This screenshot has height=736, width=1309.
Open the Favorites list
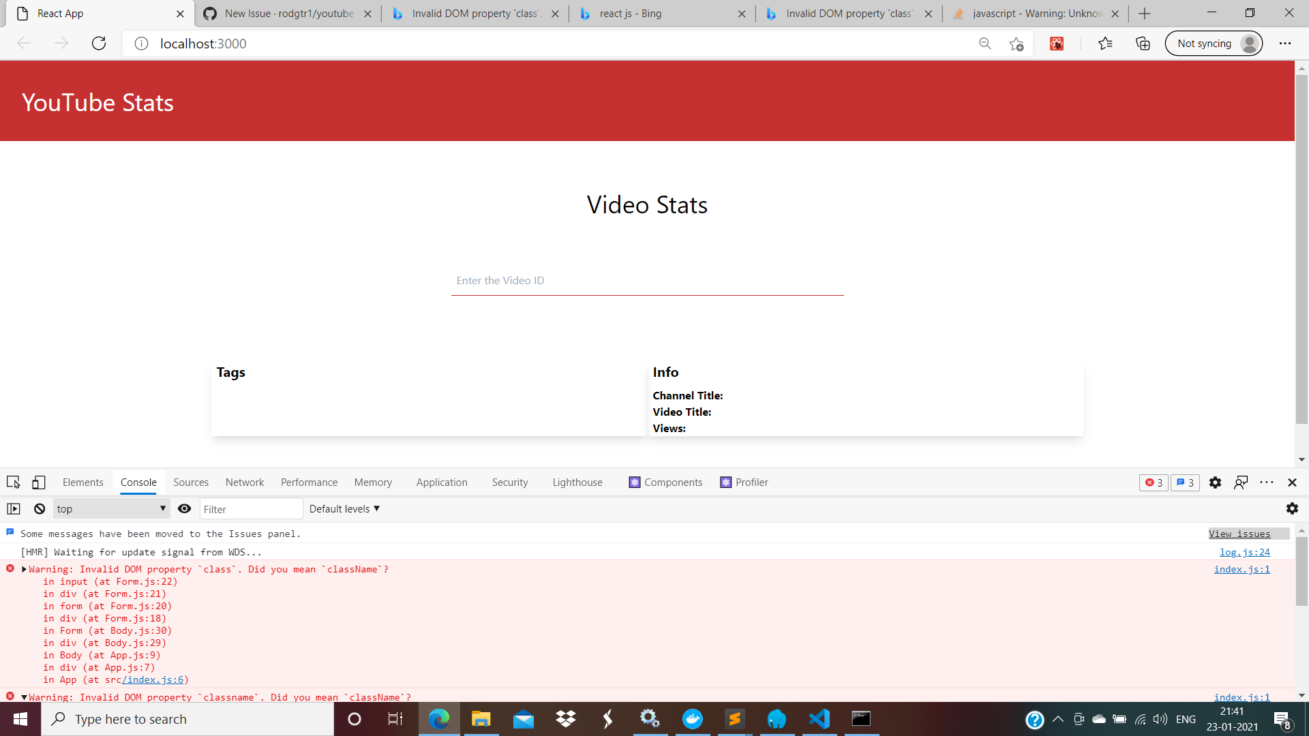pos(1105,44)
